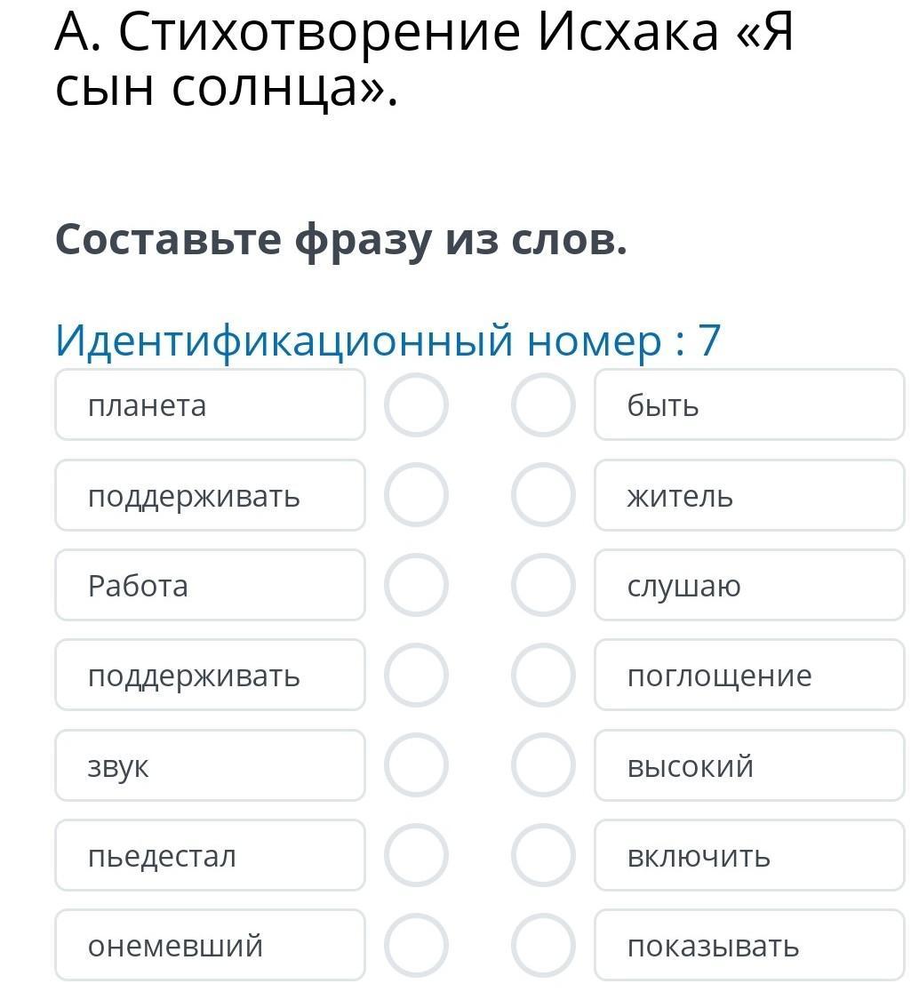Choose the "быть" word box
The image size is (911, 1008).
coord(748,405)
